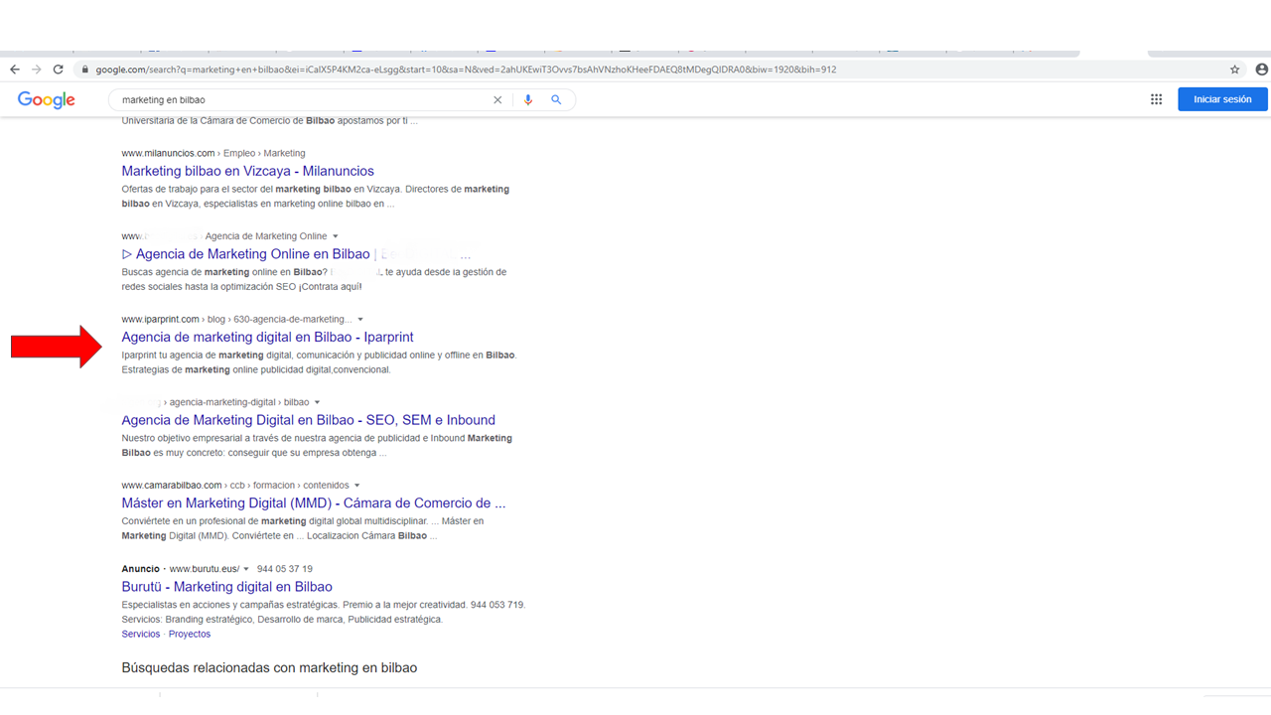Bookmark this page with the star icon
1271x715 pixels.
(x=1235, y=70)
